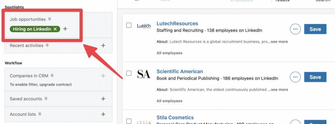Click 'Book and Periodical Publishing' text
This screenshot has height=124, width=335.
[x=188, y=79]
